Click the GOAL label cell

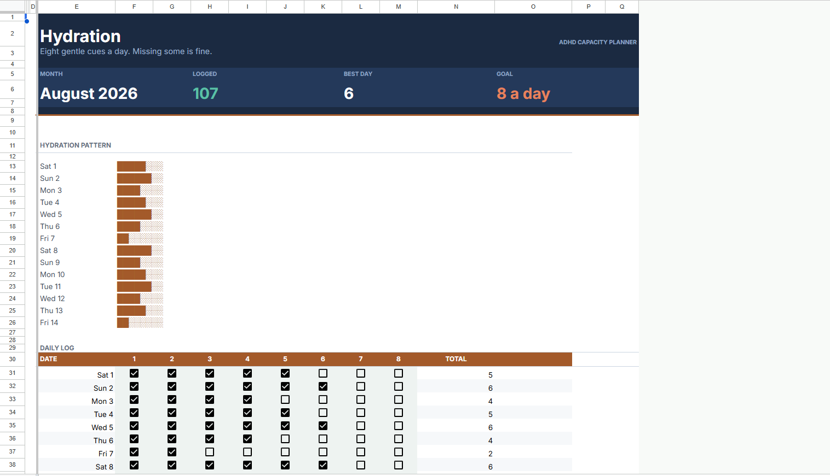pyautogui.click(x=505, y=74)
